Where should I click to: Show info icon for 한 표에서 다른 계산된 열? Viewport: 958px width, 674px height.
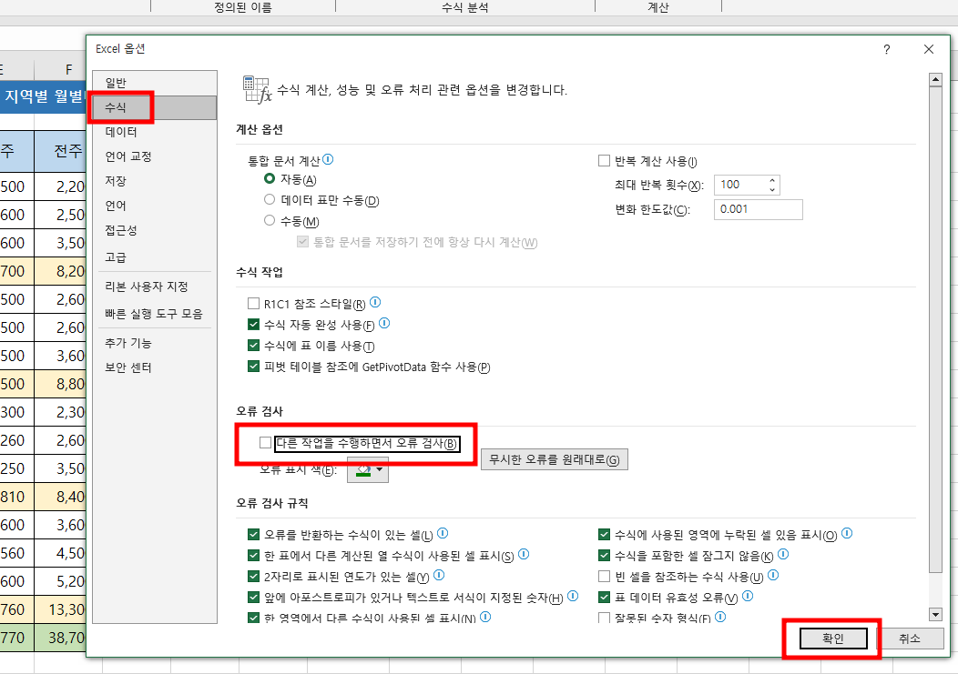coord(524,554)
